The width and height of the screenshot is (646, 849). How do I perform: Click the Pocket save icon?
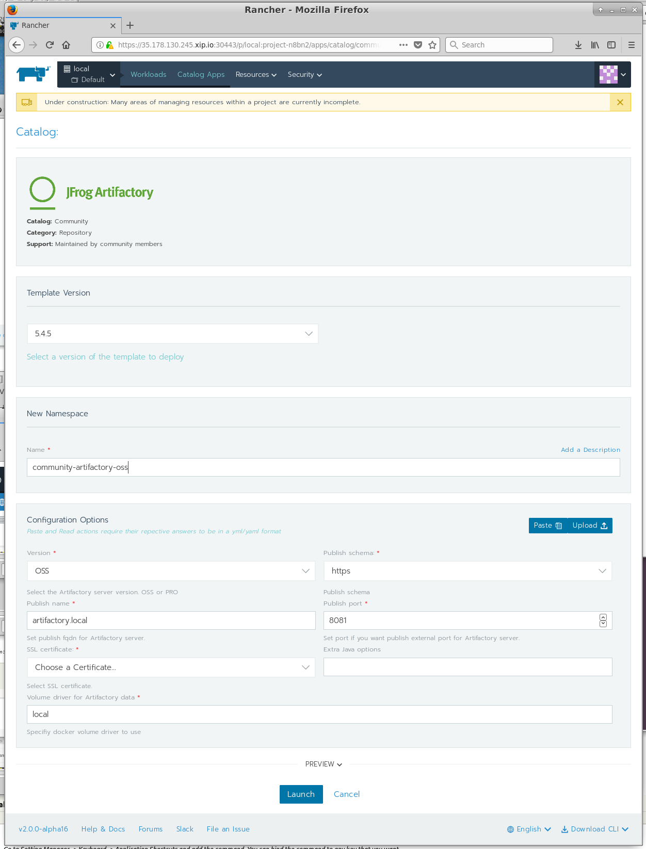click(x=418, y=45)
